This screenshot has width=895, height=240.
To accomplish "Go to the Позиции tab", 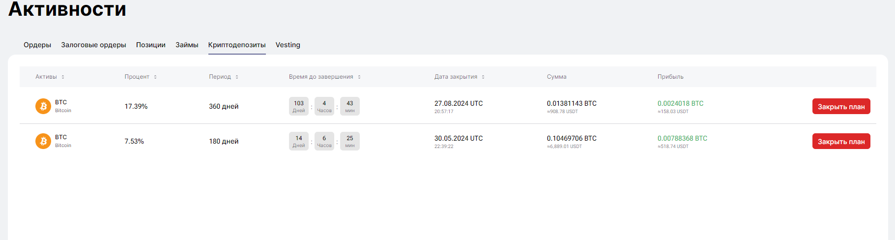I will (x=151, y=45).
